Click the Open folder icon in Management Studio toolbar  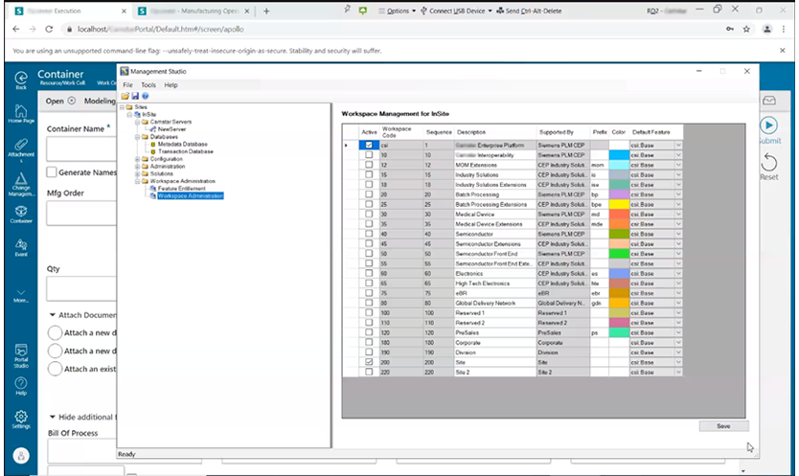click(125, 96)
